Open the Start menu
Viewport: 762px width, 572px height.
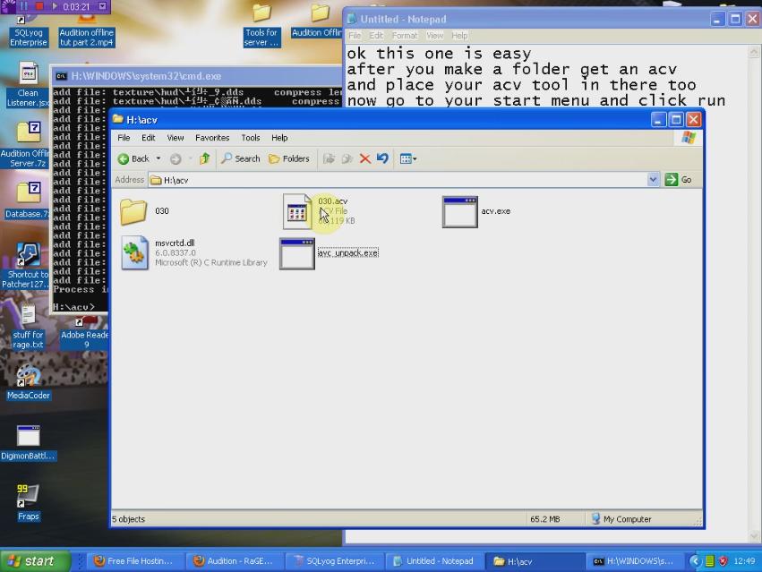click(35, 561)
